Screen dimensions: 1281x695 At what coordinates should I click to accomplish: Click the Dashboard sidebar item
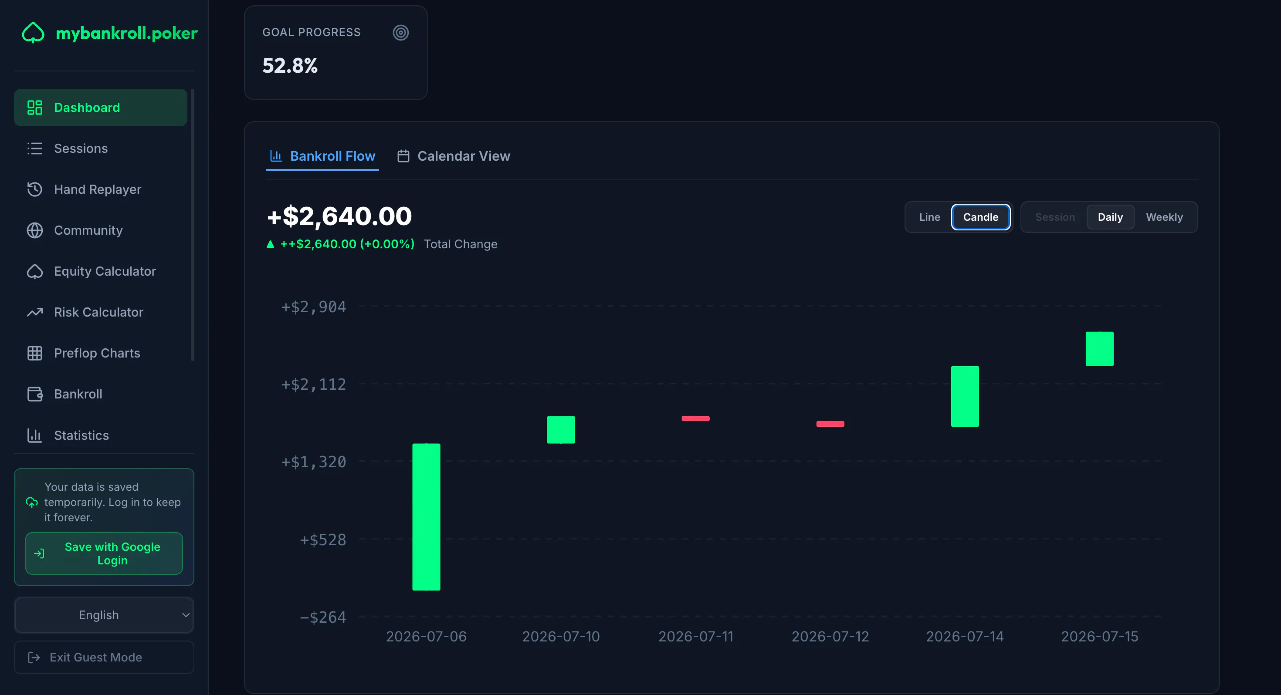click(101, 108)
